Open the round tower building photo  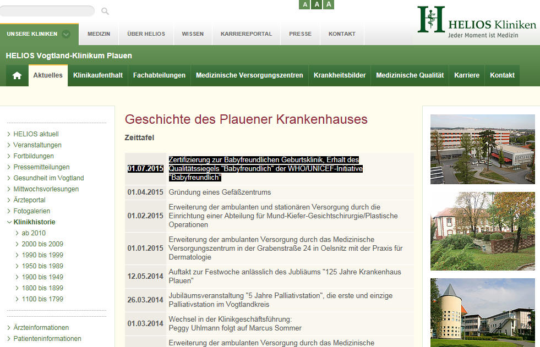click(483, 312)
